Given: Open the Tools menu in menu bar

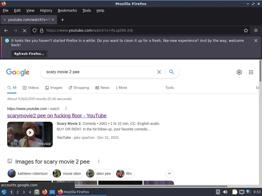Looking at the screenshot, I should coord(86,10).
